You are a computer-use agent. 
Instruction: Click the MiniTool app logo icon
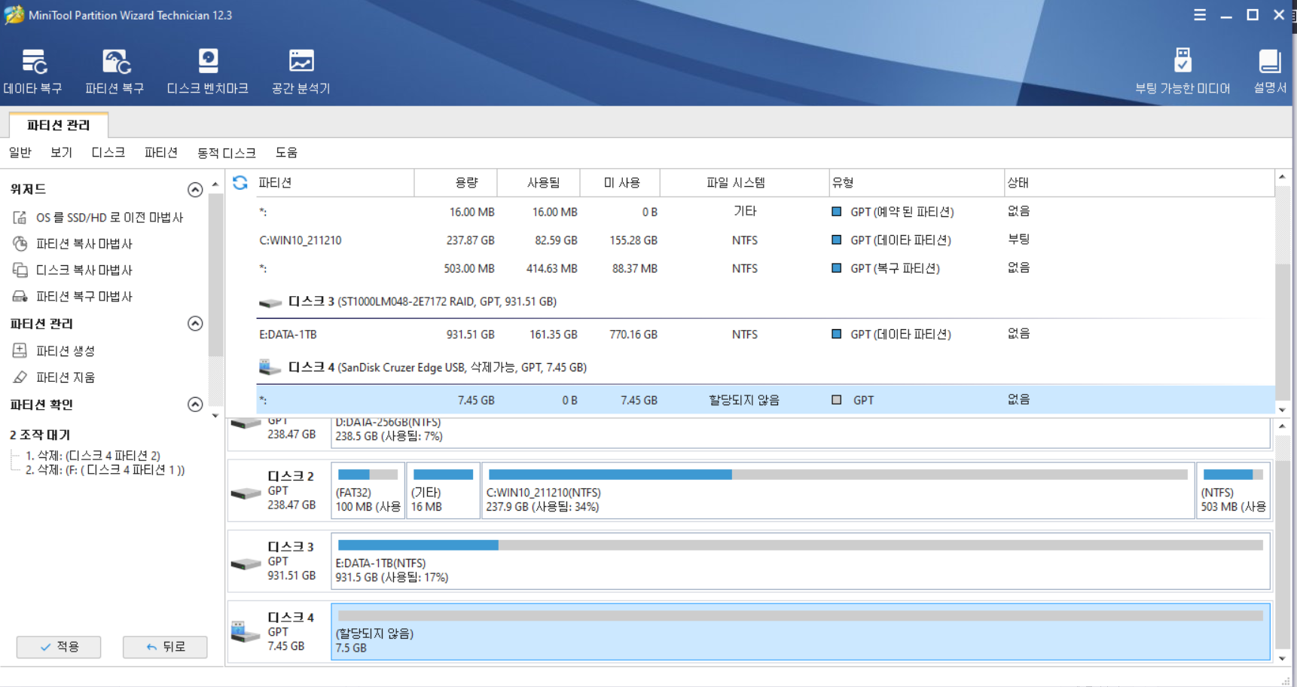(x=14, y=15)
